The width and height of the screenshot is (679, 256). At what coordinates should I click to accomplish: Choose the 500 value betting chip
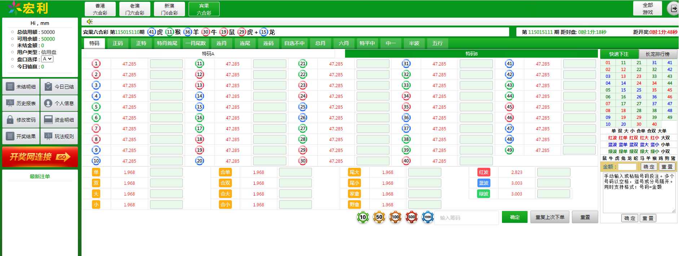pyautogui.click(x=411, y=217)
